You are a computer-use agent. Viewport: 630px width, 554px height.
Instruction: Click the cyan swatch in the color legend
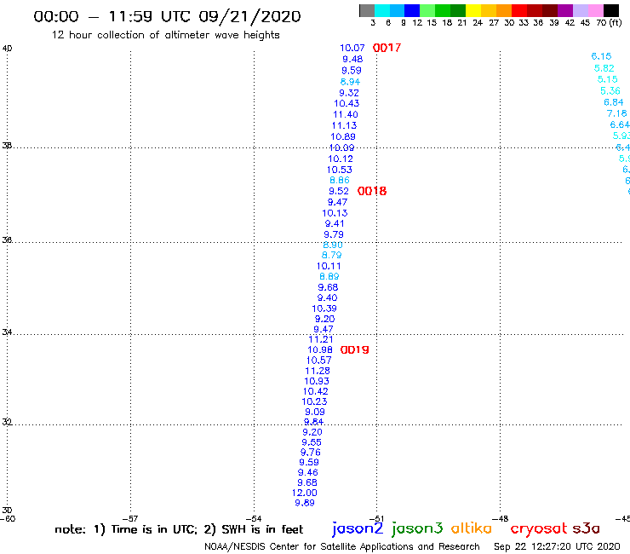pos(382,10)
